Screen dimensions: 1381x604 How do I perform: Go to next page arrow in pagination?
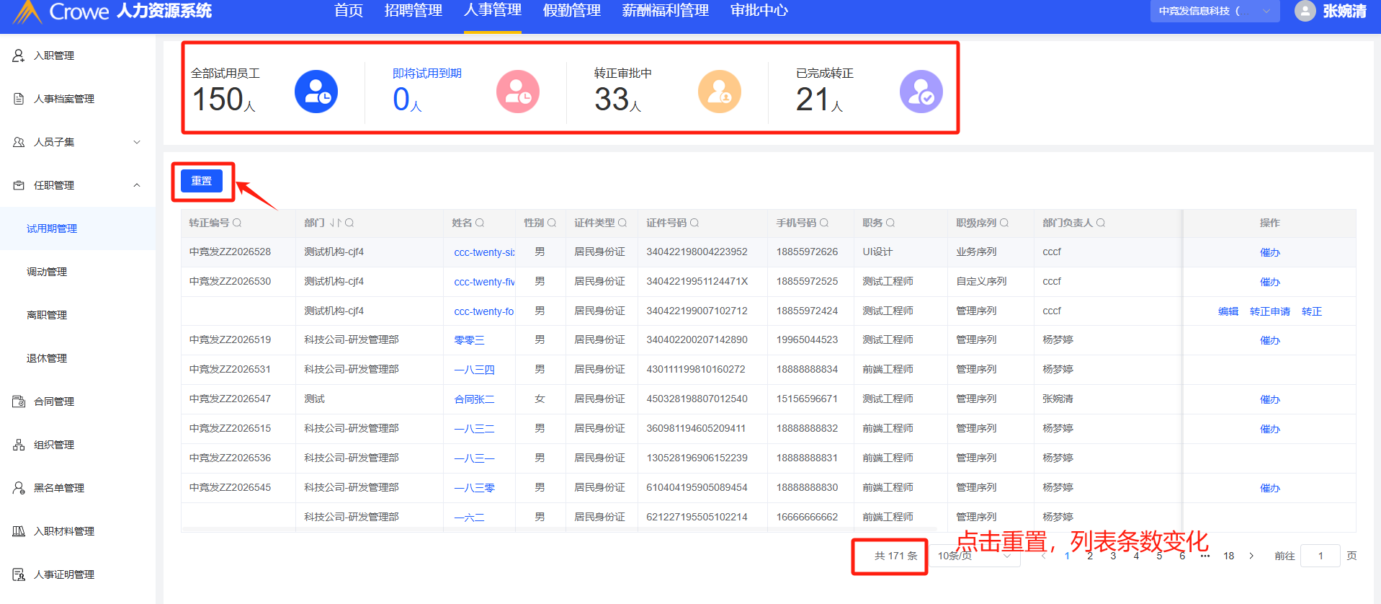coord(1251,556)
